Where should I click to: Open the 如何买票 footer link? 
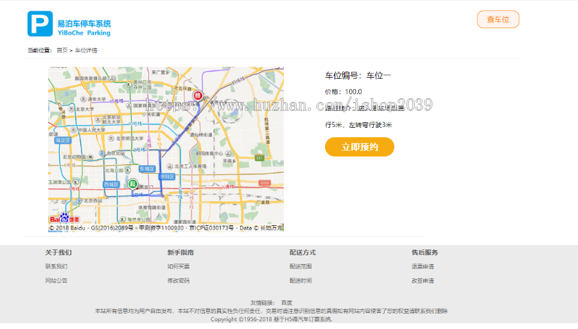point(179,266)
